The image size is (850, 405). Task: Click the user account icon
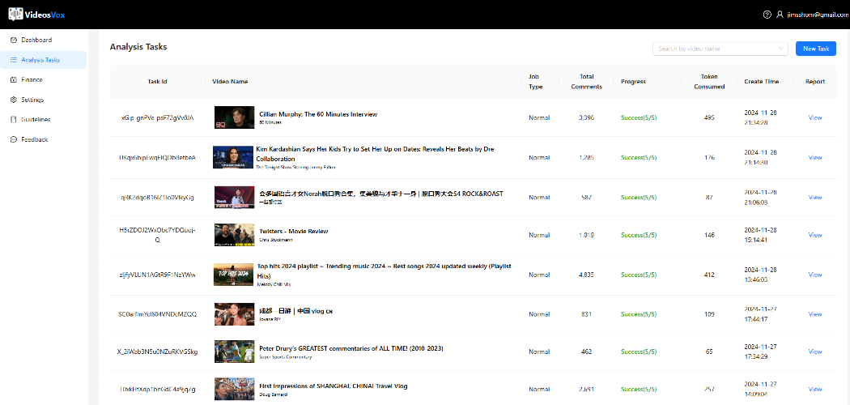780,15
